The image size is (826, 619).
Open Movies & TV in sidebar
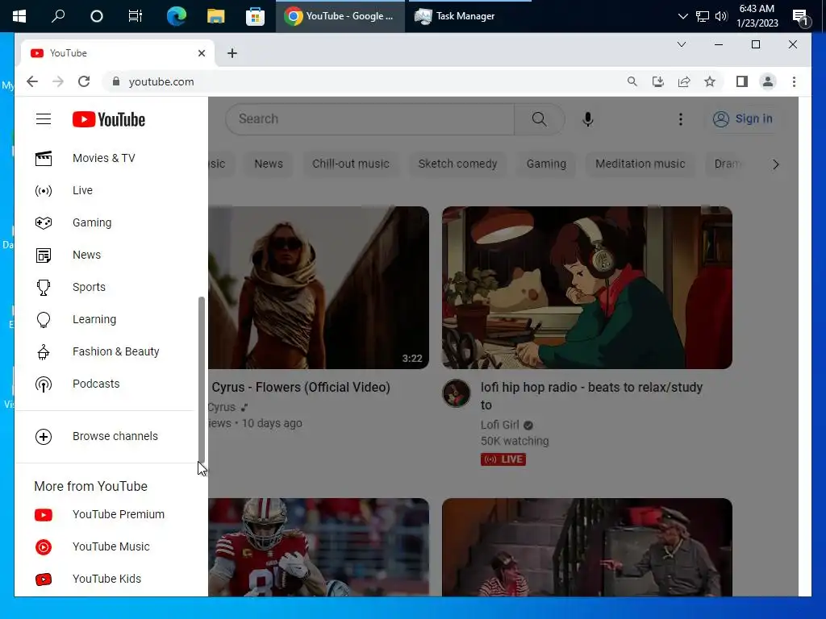click(x=104, y=158)
